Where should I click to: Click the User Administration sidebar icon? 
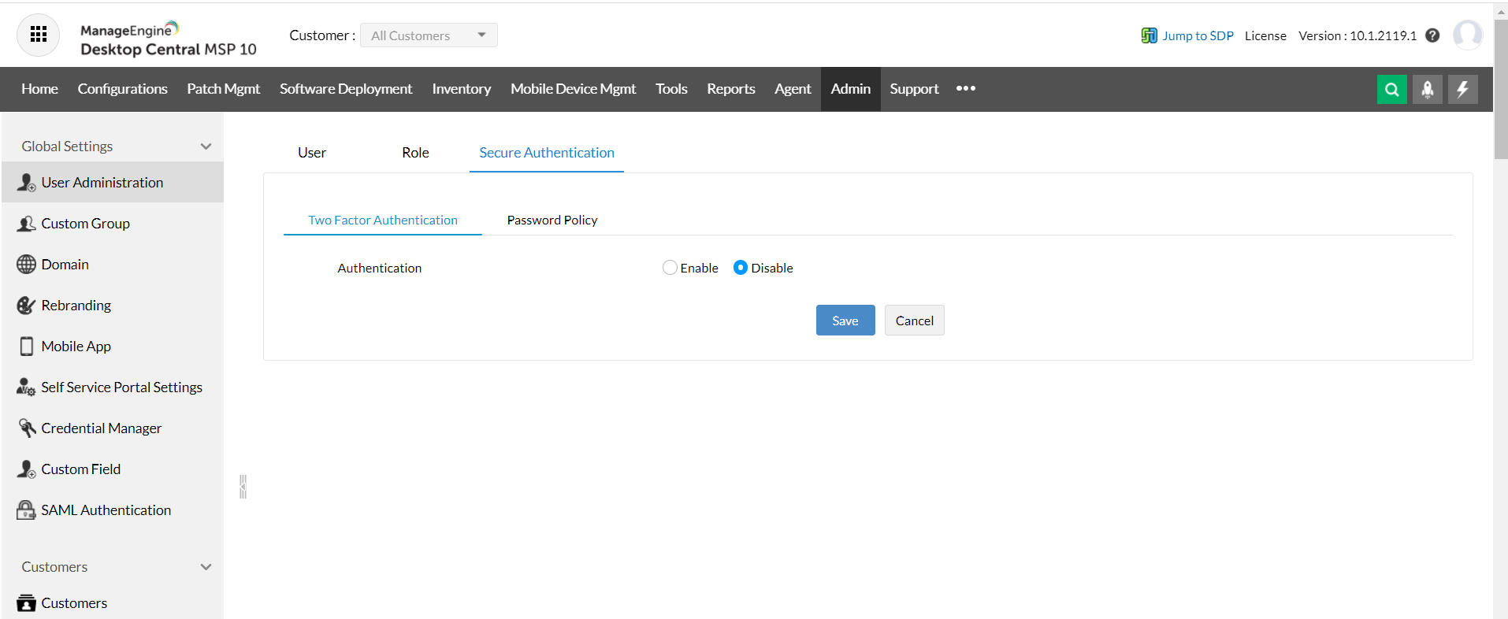pyautogui.click(x=26, y=183)
